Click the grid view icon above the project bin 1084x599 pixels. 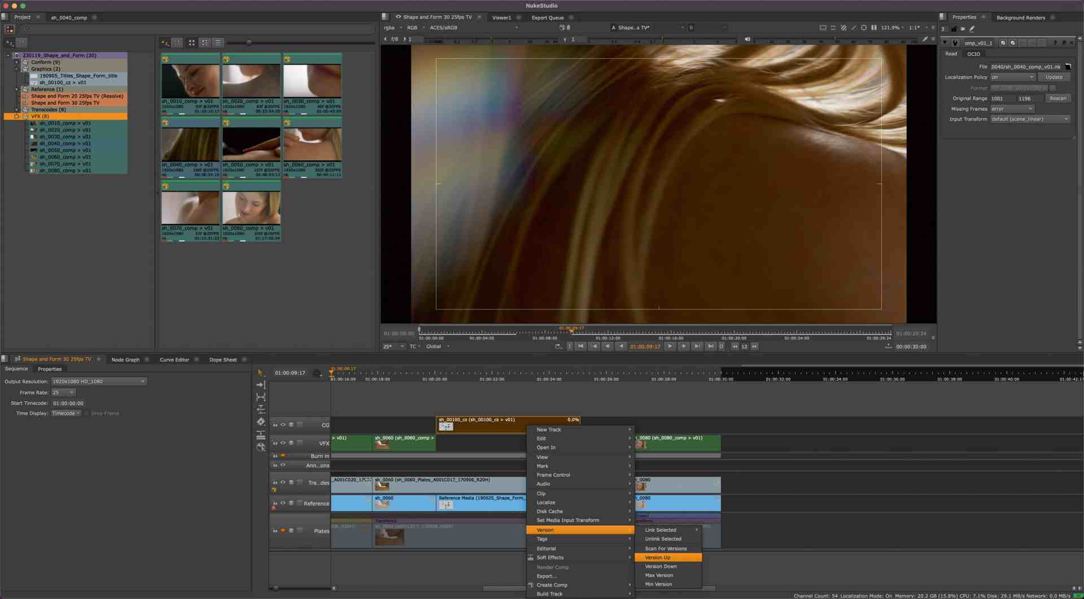191,42
